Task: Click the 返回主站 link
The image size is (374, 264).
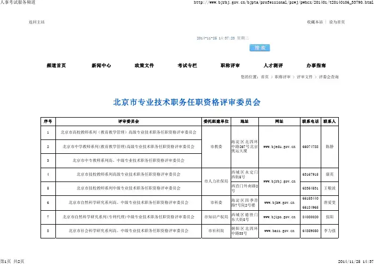Action: [x=36, y=22]
